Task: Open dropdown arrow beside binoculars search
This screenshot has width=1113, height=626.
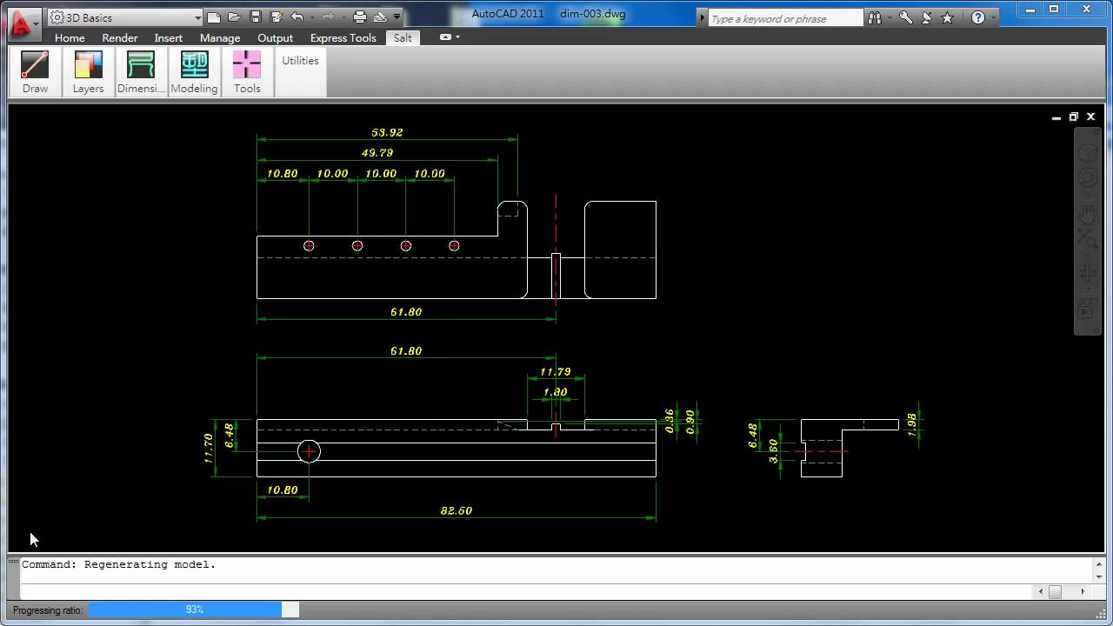Action: click(x=888, y=17)
